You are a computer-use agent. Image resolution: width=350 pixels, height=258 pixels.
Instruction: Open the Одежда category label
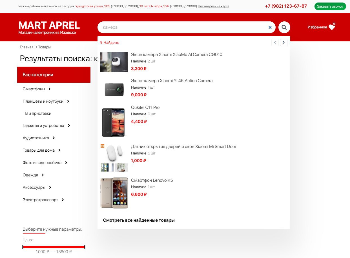point(30,175)
